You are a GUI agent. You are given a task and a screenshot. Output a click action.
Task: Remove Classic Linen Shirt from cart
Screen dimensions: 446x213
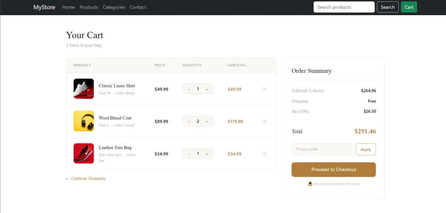coord(264,89)
